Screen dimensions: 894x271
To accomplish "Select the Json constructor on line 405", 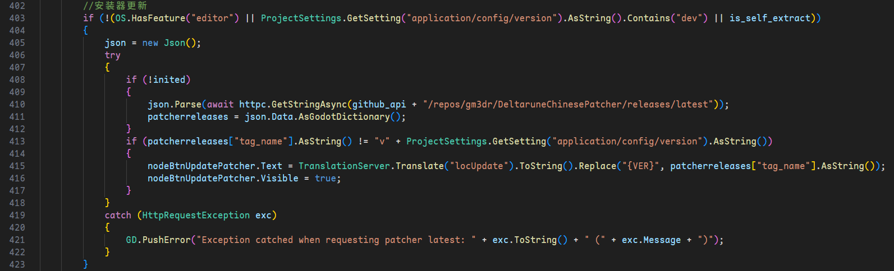I will pos(175,43).
